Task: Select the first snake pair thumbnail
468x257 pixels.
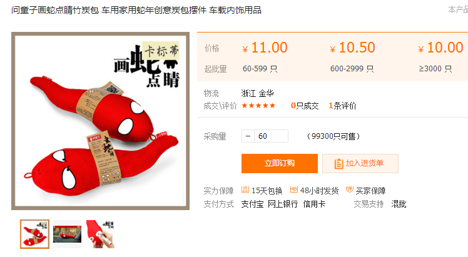Action: [x=34, y=234]
